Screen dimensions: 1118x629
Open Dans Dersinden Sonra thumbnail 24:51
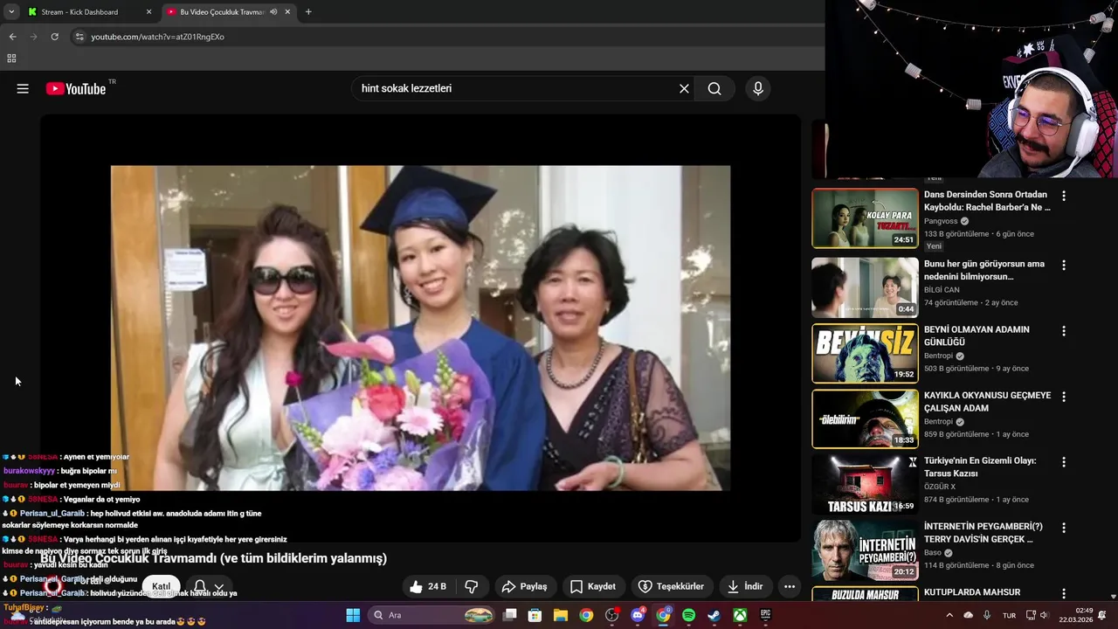click(x=865, y=218)
